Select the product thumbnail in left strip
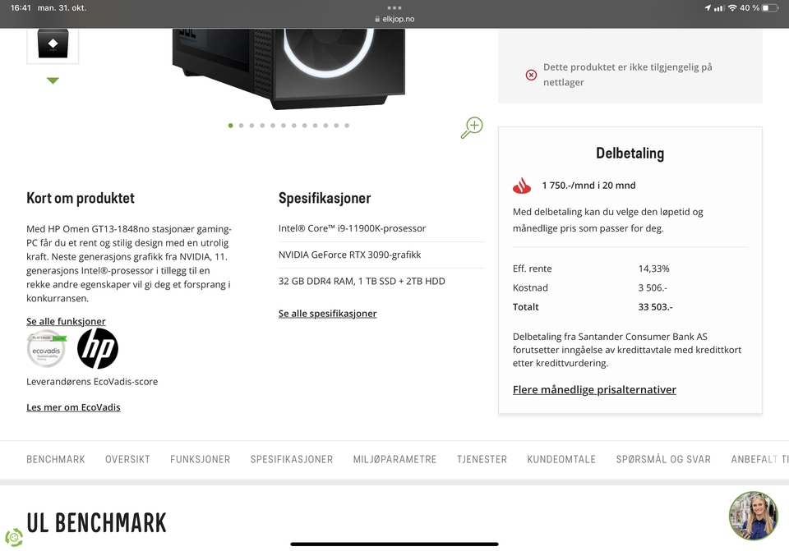The width and height of the screenshot is (789, 551). [53, 44]
